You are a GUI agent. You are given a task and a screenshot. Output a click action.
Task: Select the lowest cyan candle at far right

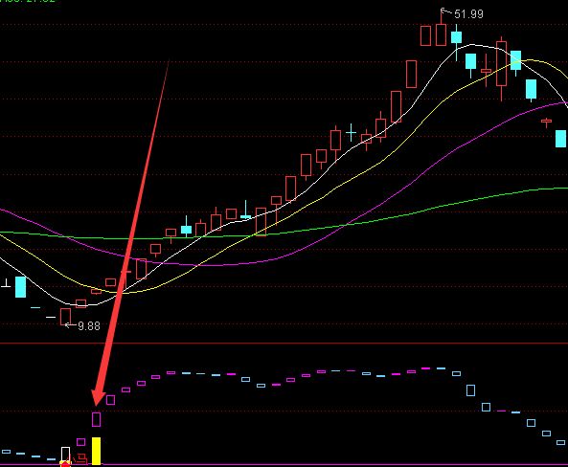coord(561,139)
